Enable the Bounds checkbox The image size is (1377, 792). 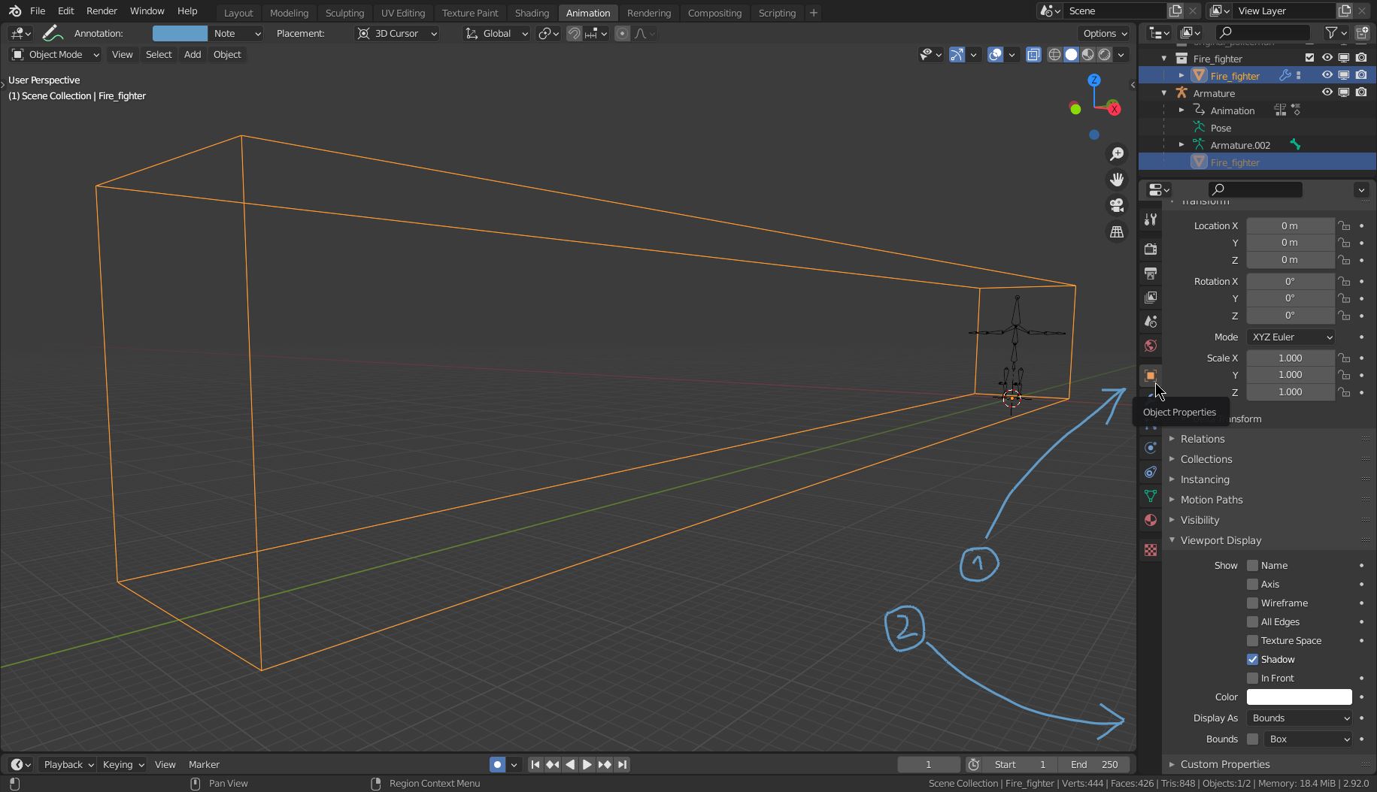coord(1252,739)
